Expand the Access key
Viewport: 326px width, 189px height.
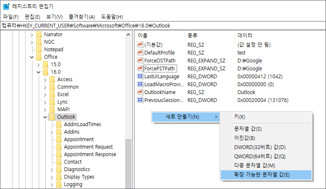45,80
